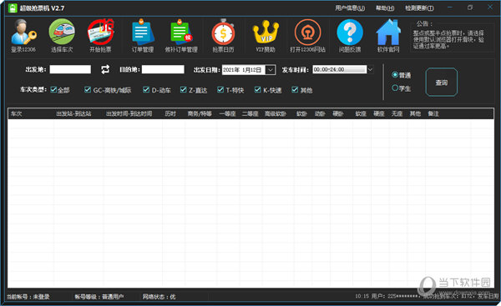Click the 硬卧 column header
This screenshot has width=501, height=306.
click(x=338, y=113)
